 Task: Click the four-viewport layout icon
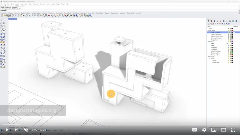tap(46, 15)
